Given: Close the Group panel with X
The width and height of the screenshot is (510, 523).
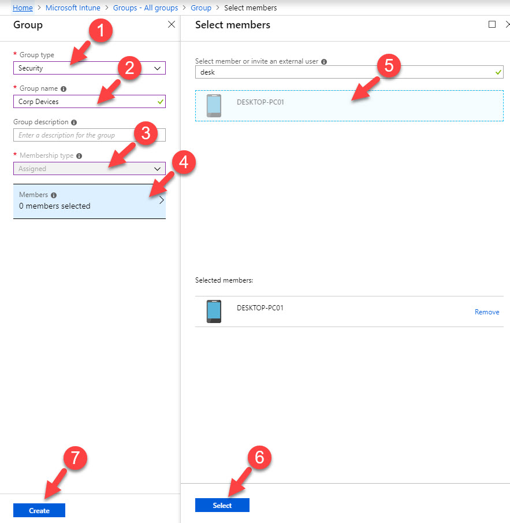Looking at the screenshot, I should [x=171, y=25].
